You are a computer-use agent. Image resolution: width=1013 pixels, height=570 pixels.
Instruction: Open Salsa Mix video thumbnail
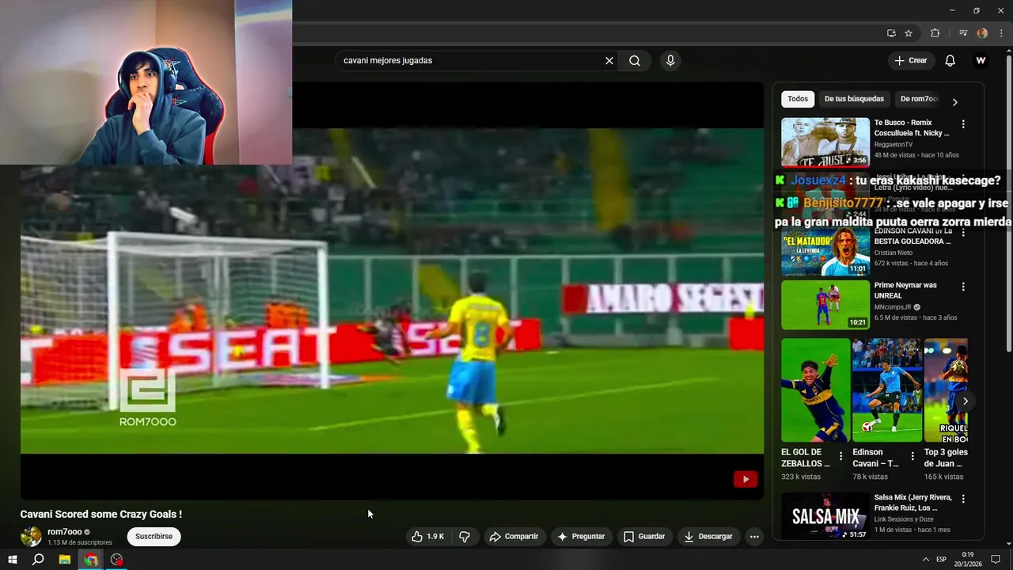pyautogui.click(x=825, y=516)
